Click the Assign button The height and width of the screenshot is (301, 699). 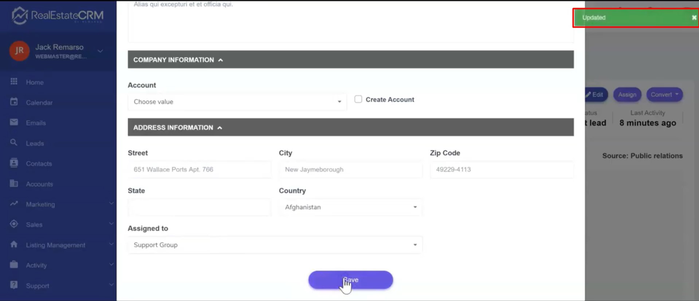tap(627, 95)
